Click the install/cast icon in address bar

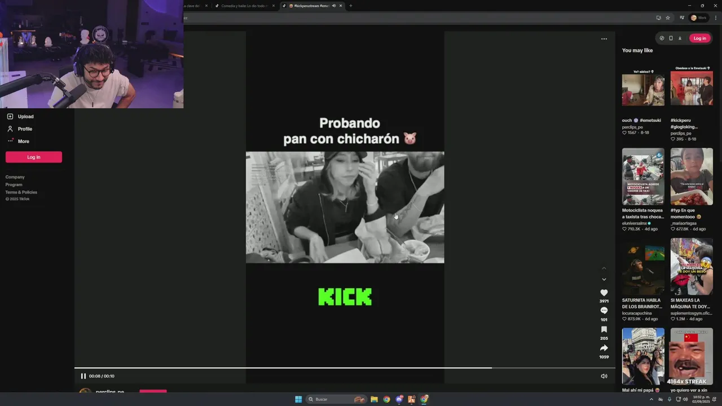click(x=658, y=17)
